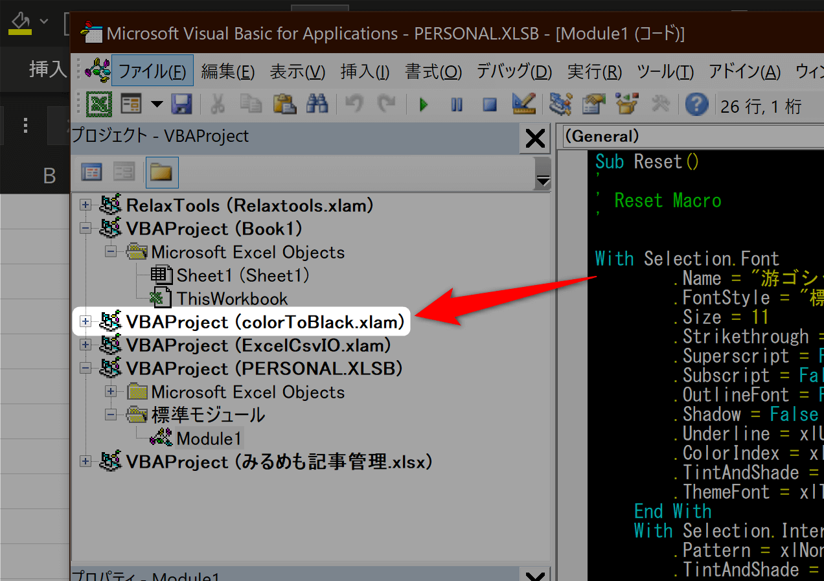
Task: Close the プロジェクト - VBAProject pane
Action: click(535, 137)
